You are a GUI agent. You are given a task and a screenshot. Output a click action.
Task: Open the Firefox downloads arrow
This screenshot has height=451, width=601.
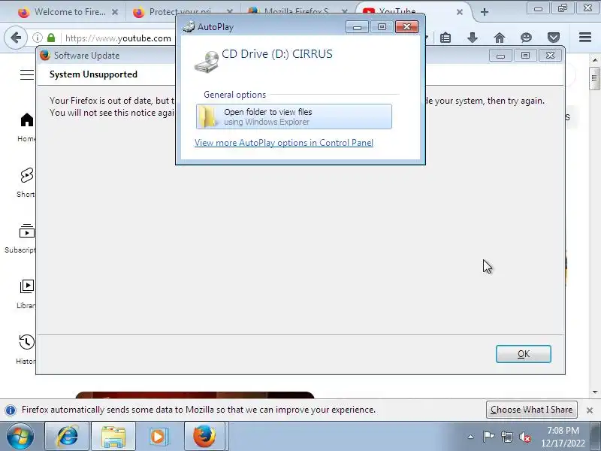473,38
